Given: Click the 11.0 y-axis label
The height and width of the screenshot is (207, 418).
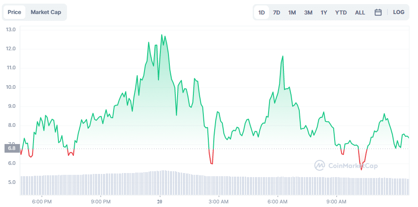Looking at the screenshot, I should pyautogui.click(x=11, y=68).
